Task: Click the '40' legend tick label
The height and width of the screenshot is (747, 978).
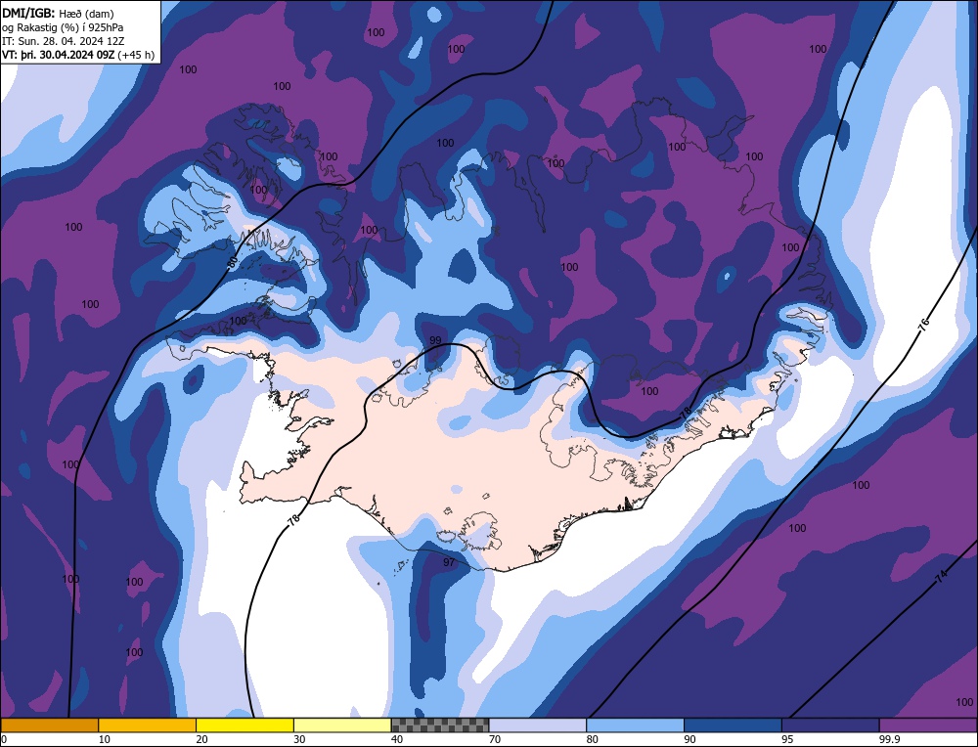Action: 397,739
